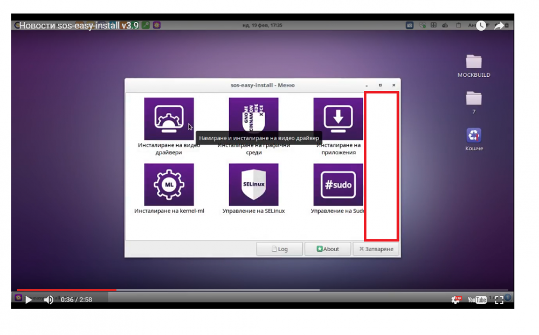
Task: Click the workspace grid icon in top panel
Action: coord(433,25)
